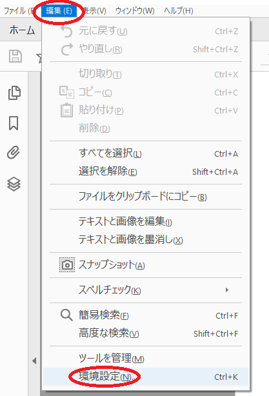Viewport: 269px width, 396px height.
Task: Click 選択を解除 menu item
Action: (x=146, y=172)
